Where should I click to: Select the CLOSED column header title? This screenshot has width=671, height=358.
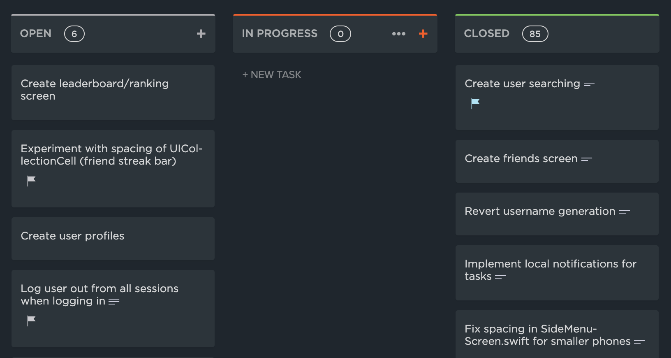486,34
